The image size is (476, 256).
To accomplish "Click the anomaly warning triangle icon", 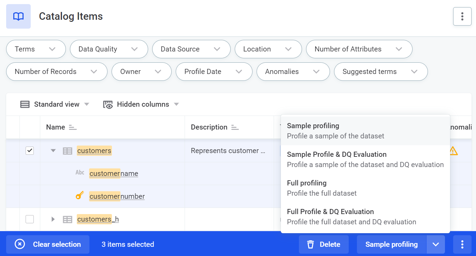I will click(453, 151).
